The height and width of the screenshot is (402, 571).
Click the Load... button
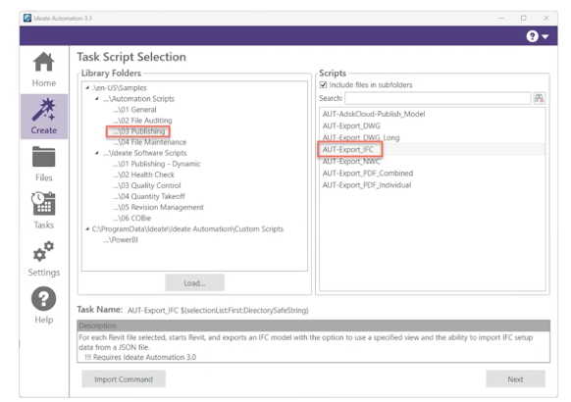tap(194, 283)
